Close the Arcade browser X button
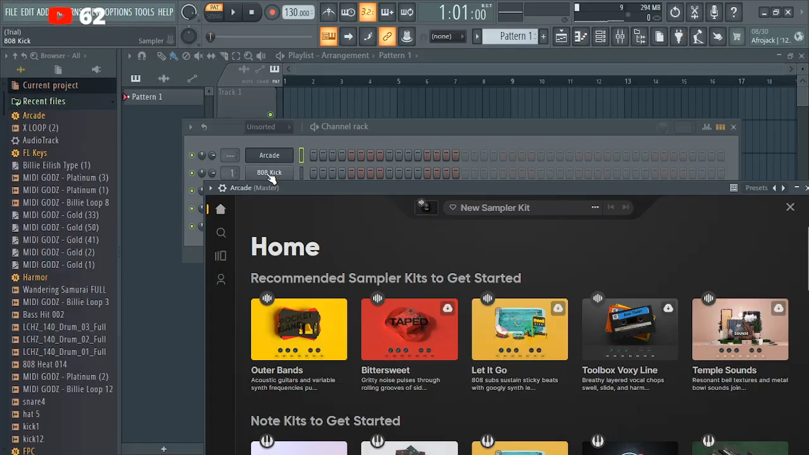 pyautogui.click(x=790, y=207)
